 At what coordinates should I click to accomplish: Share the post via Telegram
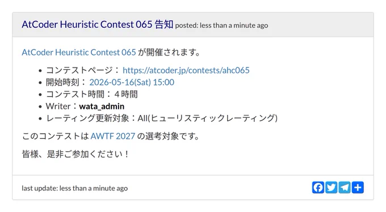tap(345, 188)
